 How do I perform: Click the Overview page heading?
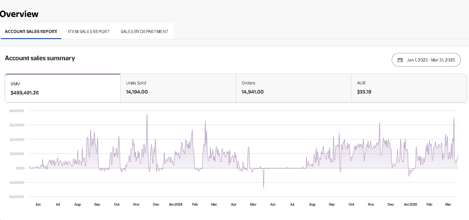19,14
